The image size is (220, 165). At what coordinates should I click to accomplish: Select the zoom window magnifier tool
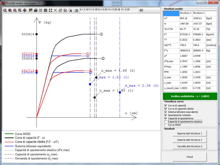click(20, 10)
